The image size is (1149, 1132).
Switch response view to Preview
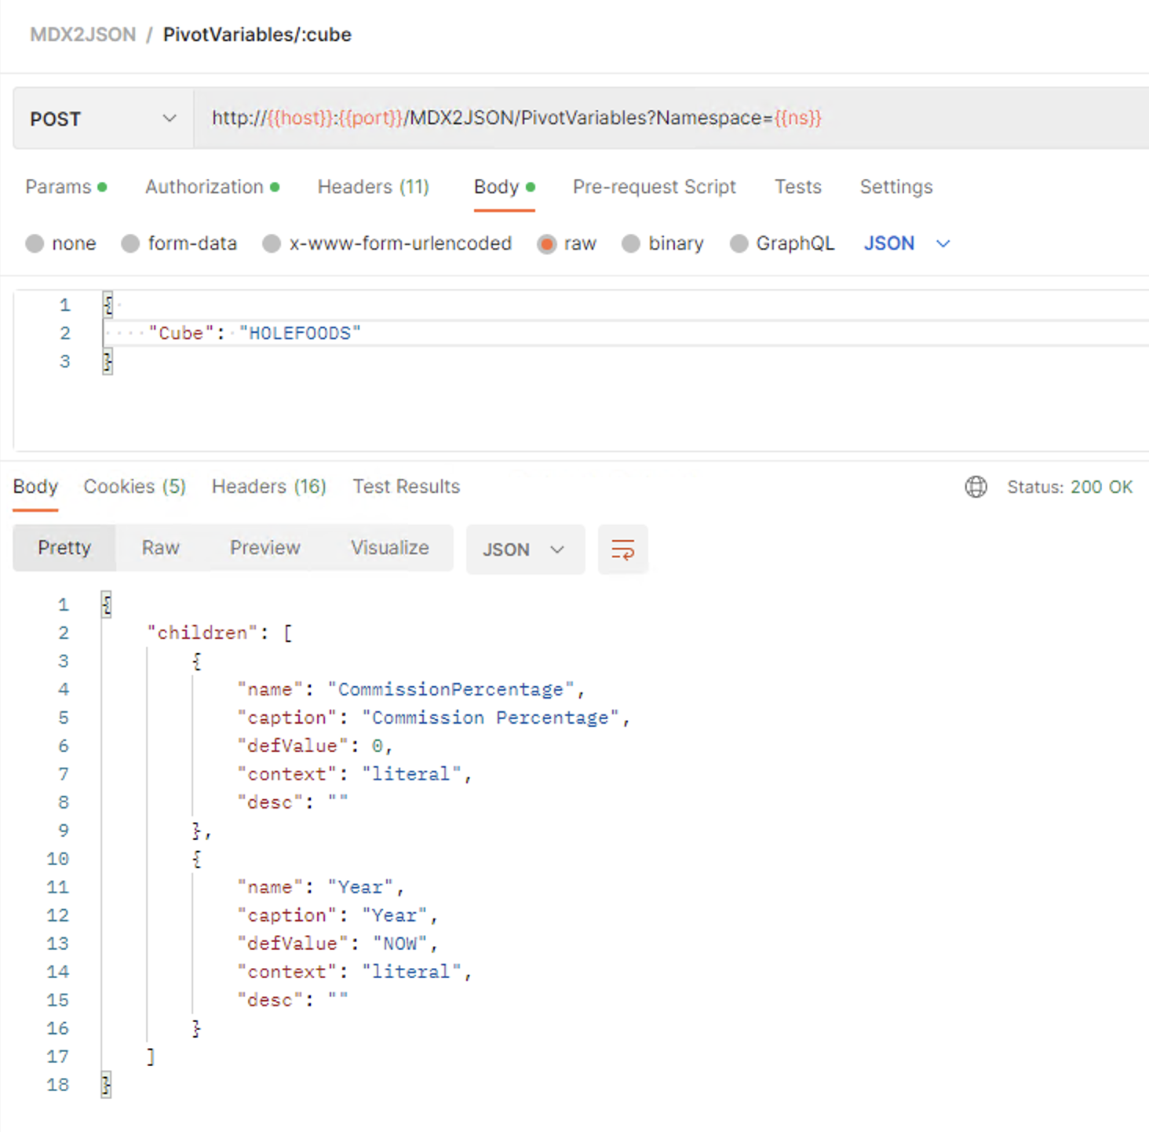pos(265,548)
